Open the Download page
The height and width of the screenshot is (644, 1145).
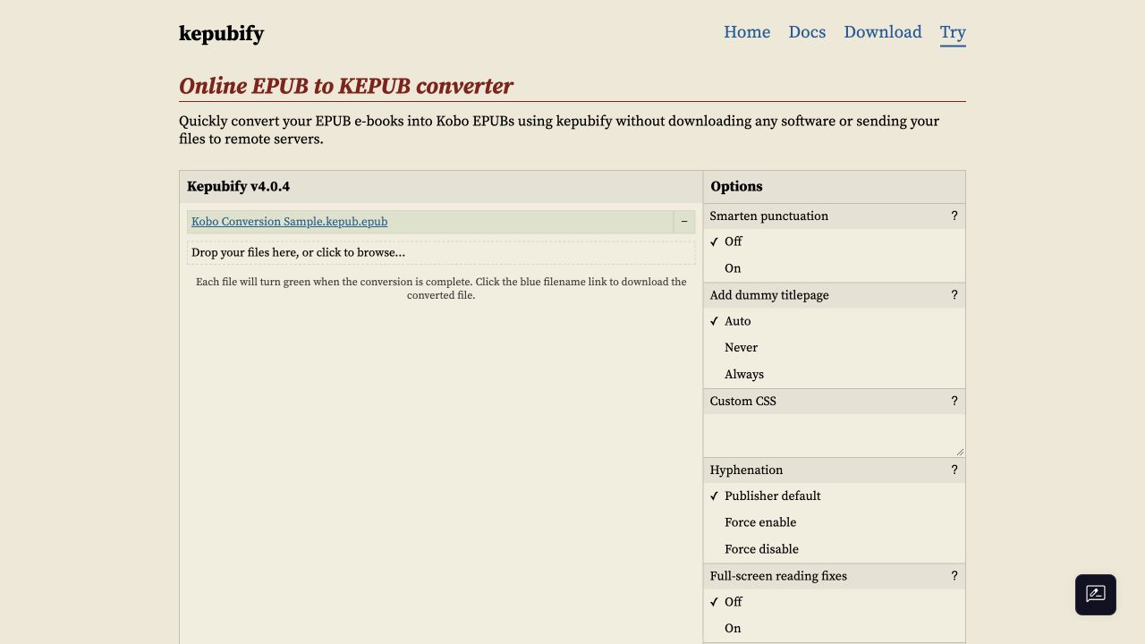[x=883, y=32]
